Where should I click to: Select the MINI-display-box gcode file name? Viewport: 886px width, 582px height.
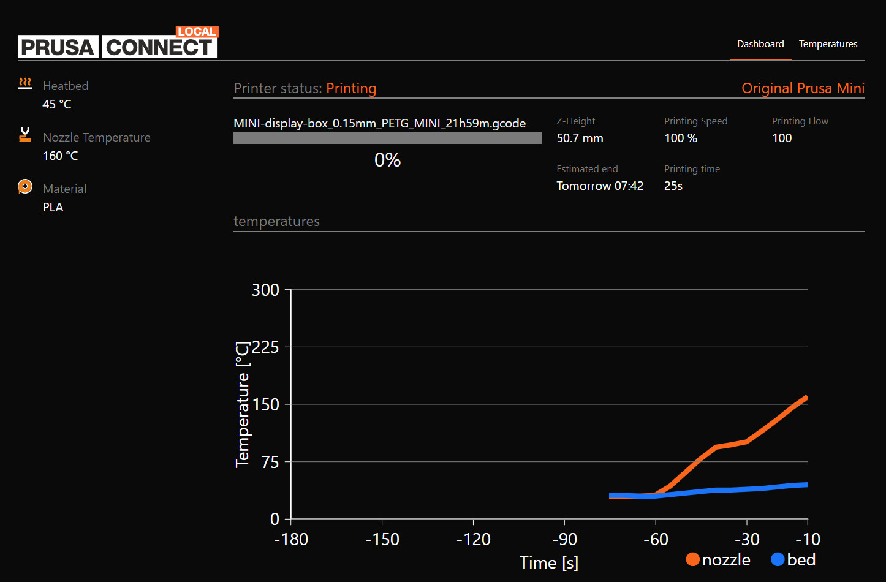380,123
